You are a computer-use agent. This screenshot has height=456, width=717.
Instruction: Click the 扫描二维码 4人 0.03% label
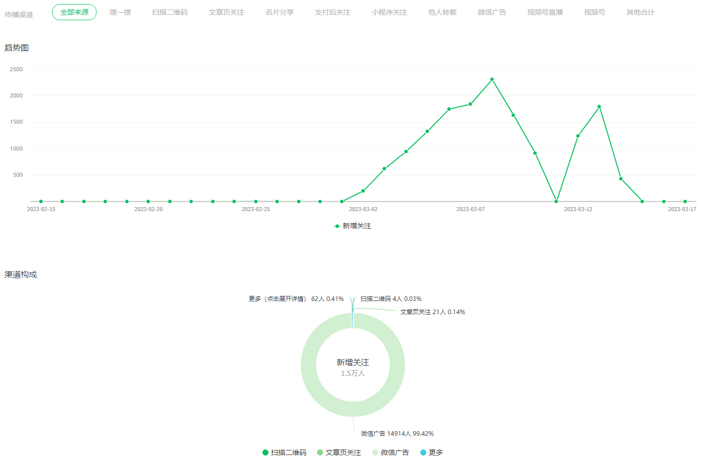pos(391,299)
